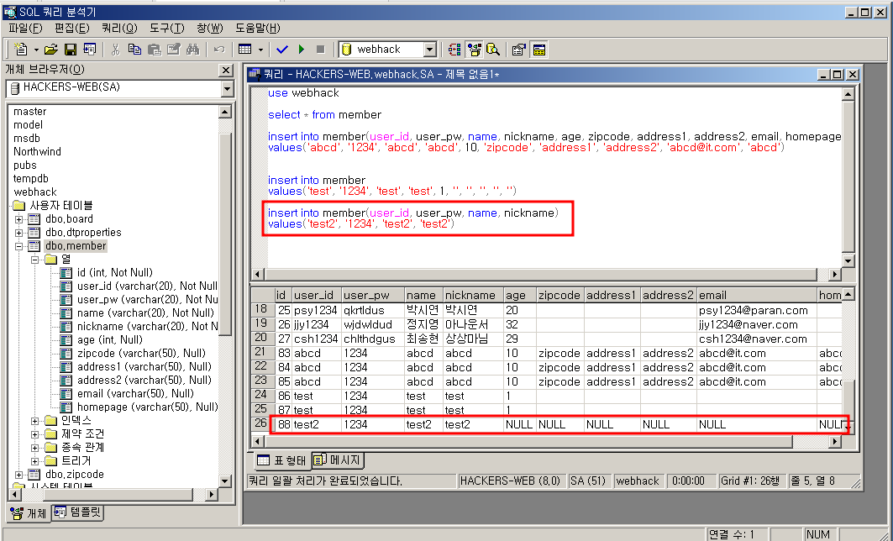Expand the 종속 관계 folder

click(x=34, y=449)
